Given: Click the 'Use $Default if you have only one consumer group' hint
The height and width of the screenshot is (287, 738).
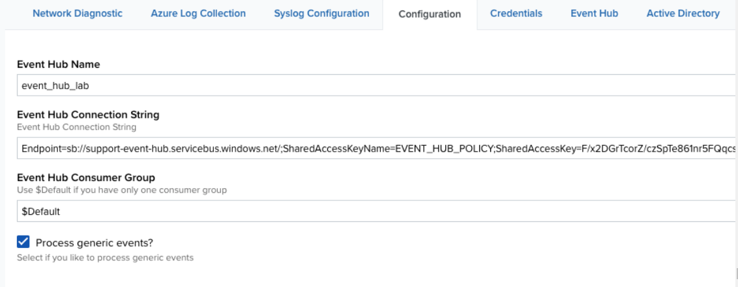Looking at the screenshot, I should pyautogui.click(x=122, y=190).
